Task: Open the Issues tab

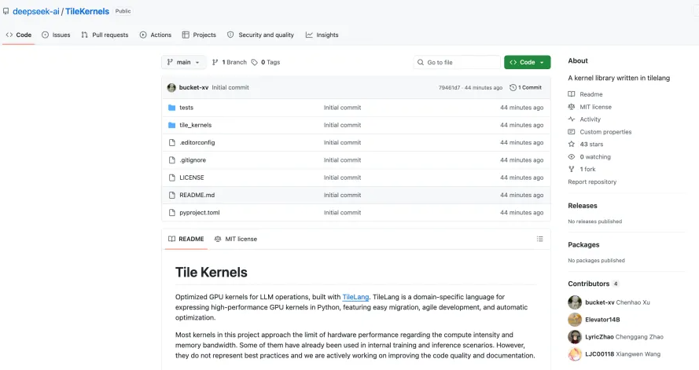Action: (x=56, y=35)
